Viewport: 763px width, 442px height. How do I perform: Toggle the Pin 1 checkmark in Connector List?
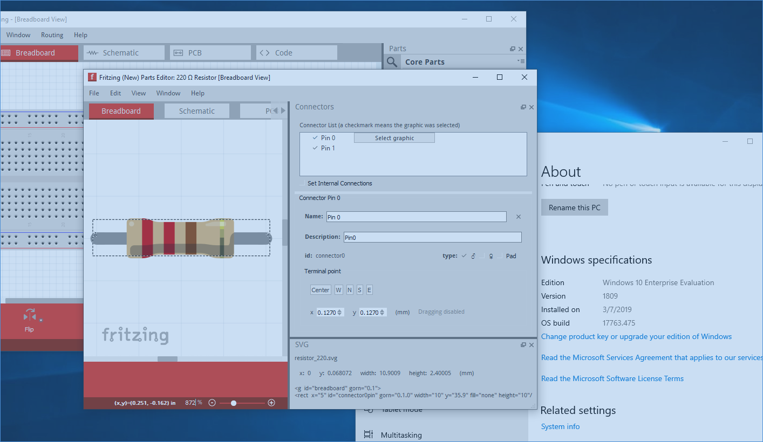[x=314, y=148]
